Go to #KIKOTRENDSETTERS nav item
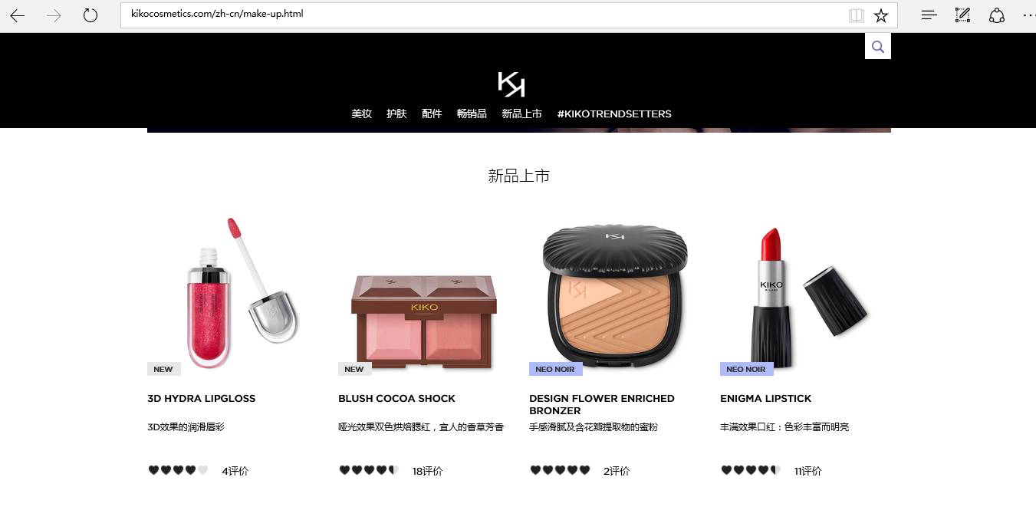1036x507 pixels. pyautogui.click(x=614, y=114)
